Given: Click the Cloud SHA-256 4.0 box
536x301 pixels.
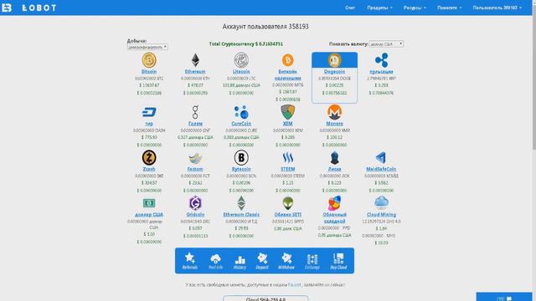Looking at the screenshot, I should point(265,298).
